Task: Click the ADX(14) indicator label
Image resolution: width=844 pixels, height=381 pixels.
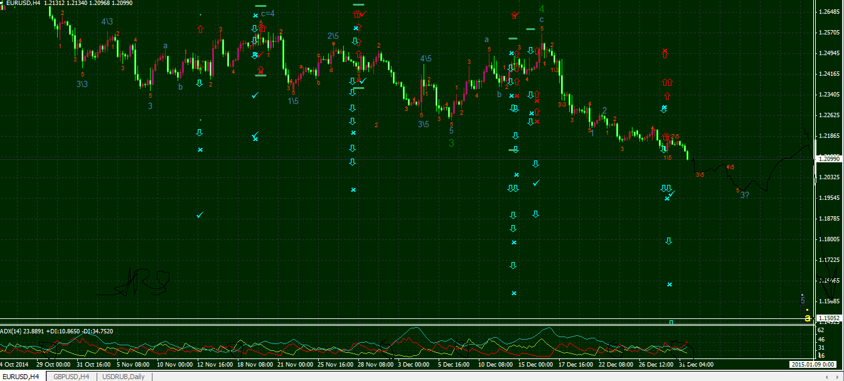Action: pyautogui.click(x=13, y=331)
